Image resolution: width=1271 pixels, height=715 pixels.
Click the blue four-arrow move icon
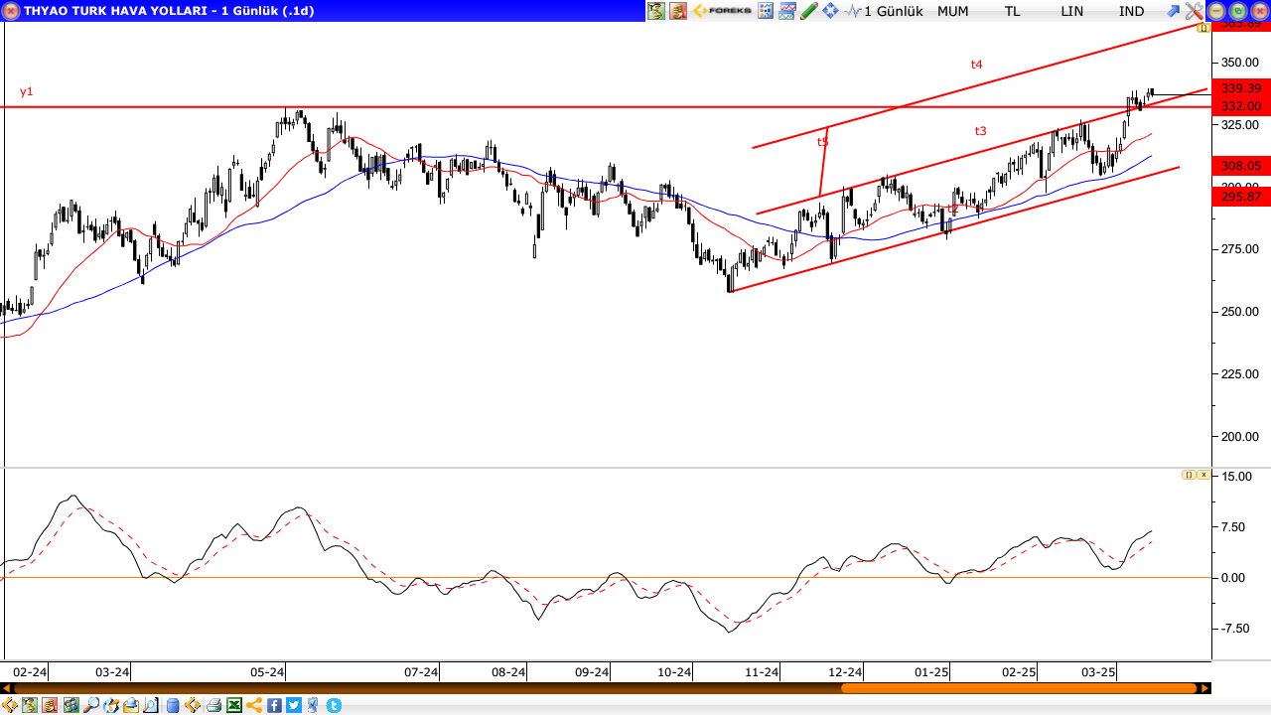click(830, 11)
